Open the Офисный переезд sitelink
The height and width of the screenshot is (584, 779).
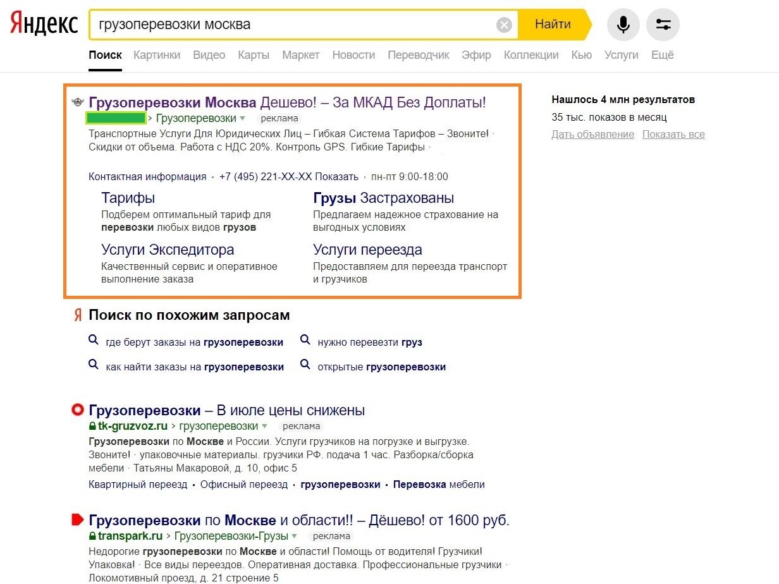pos(244,485)
